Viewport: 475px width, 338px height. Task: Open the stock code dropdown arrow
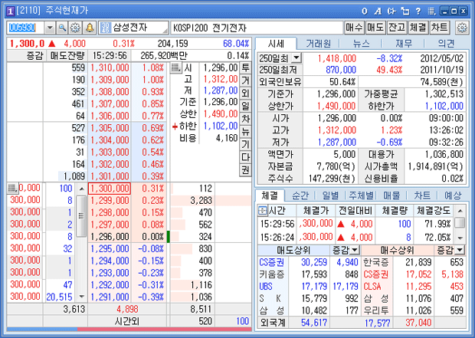point(51,28)
